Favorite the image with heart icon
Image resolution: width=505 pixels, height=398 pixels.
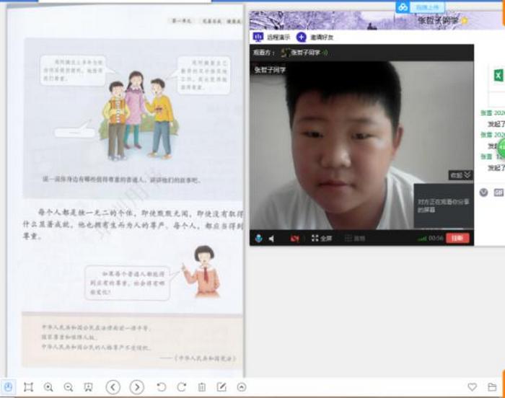click(x=472, y=386)
